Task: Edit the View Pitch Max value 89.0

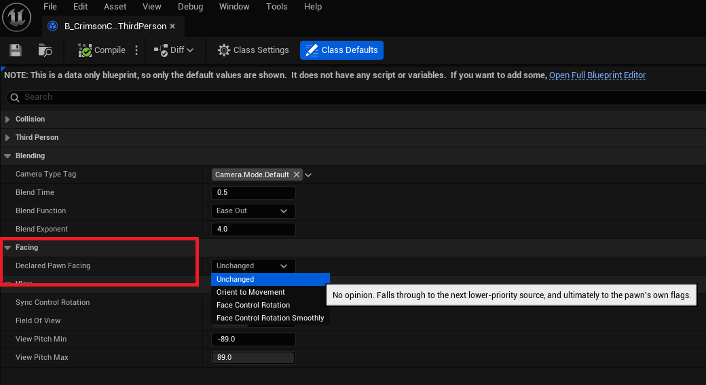Action: (x=253, y=358)
